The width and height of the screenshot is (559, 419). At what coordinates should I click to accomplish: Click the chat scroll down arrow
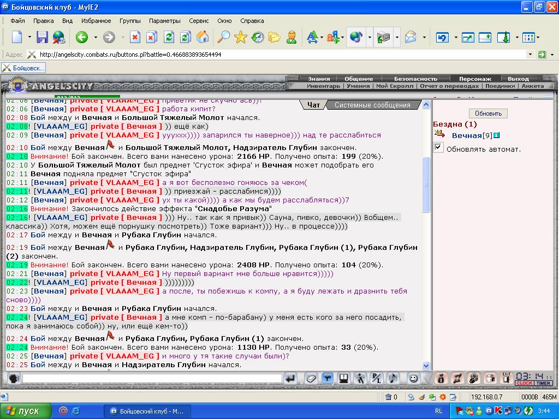(x=426, y=366)
